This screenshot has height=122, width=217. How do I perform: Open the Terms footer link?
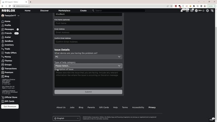125,107
